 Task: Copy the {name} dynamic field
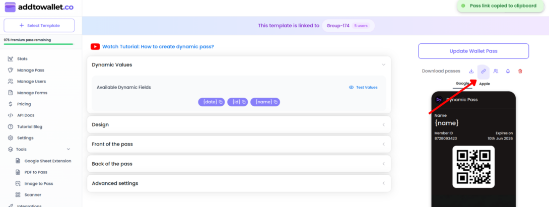(265, 102)
